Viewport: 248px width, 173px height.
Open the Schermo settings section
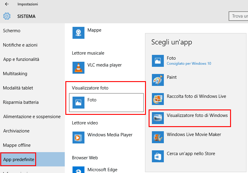coord(12,31)
